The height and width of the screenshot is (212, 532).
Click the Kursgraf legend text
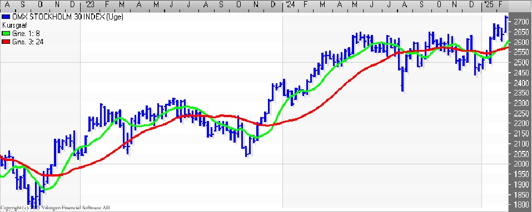click(x=14, y=26)
